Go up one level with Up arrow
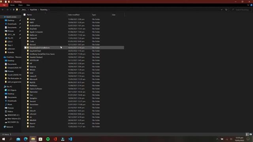This screenshot has height=142, width=253. click(13, 9)
